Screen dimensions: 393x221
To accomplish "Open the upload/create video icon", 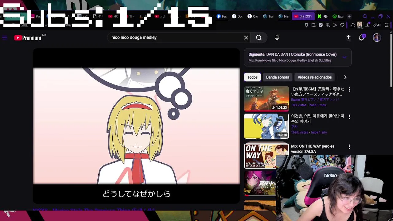I will pos(348,37).
